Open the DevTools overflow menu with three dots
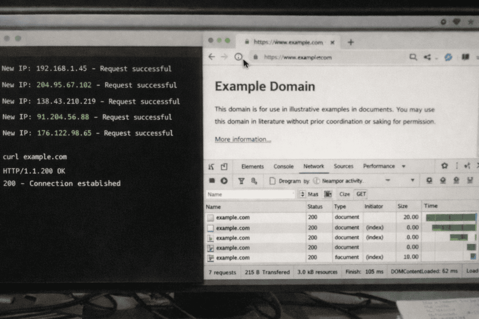 click(457, 166)
